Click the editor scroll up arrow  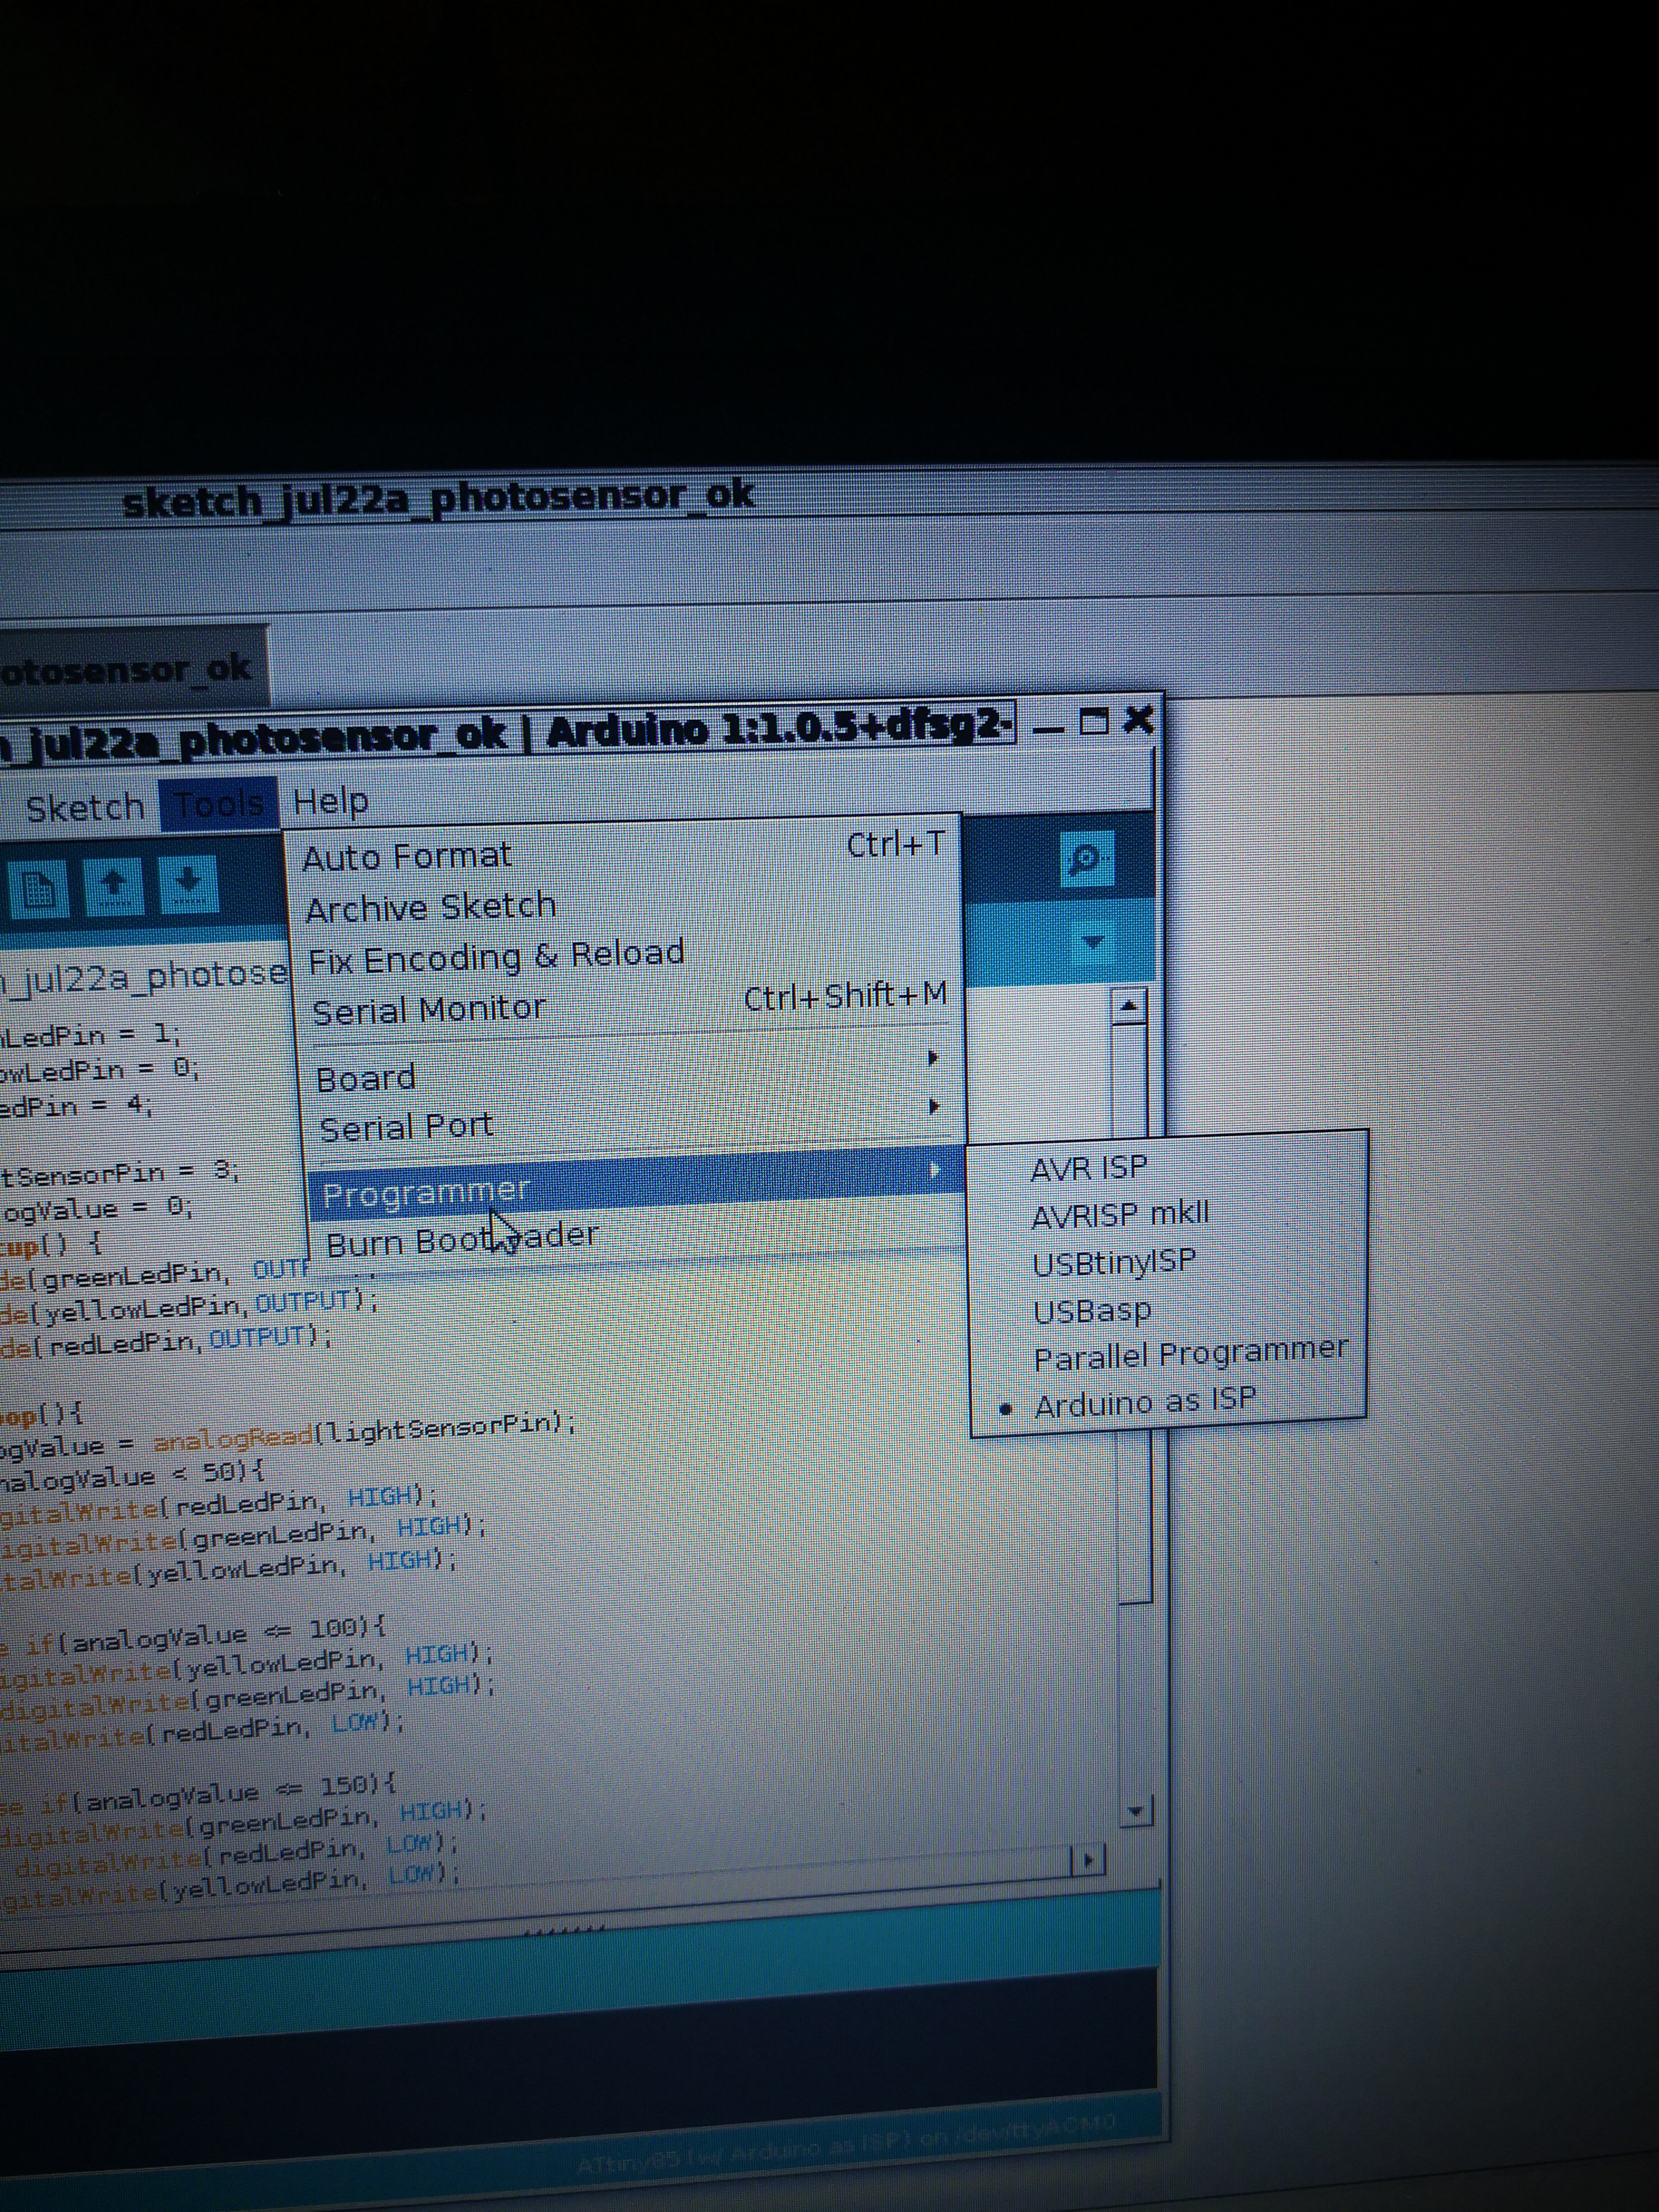(1129, 1006)
